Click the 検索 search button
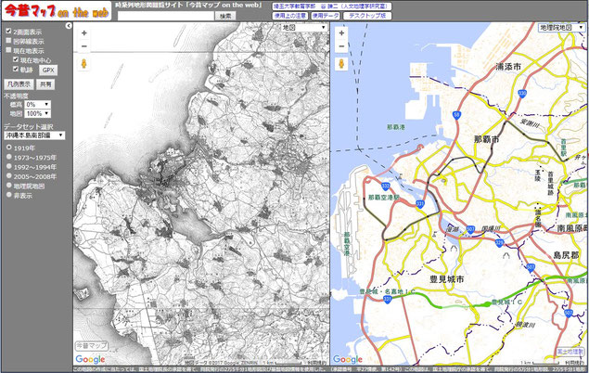The height and width of the screenshot is (373, 589). coord(225,16)
